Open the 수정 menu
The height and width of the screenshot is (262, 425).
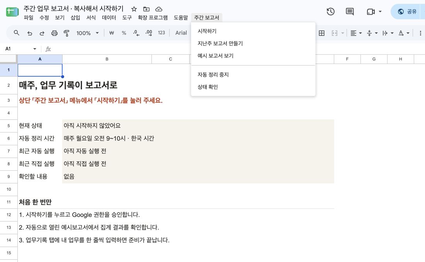coord(44,18)
